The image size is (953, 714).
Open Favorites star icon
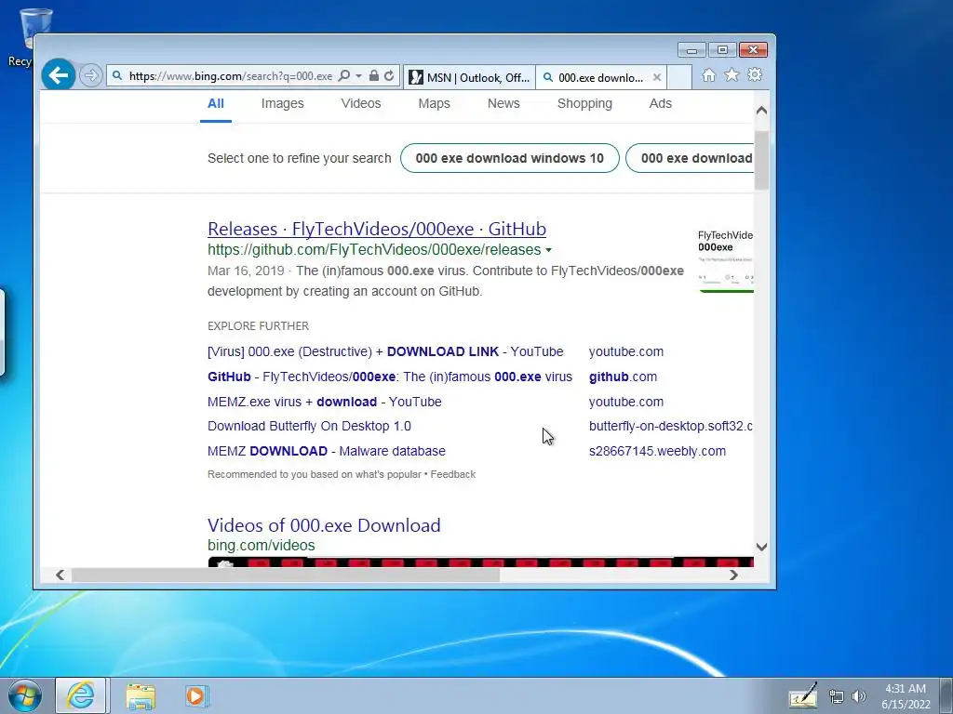732,74
